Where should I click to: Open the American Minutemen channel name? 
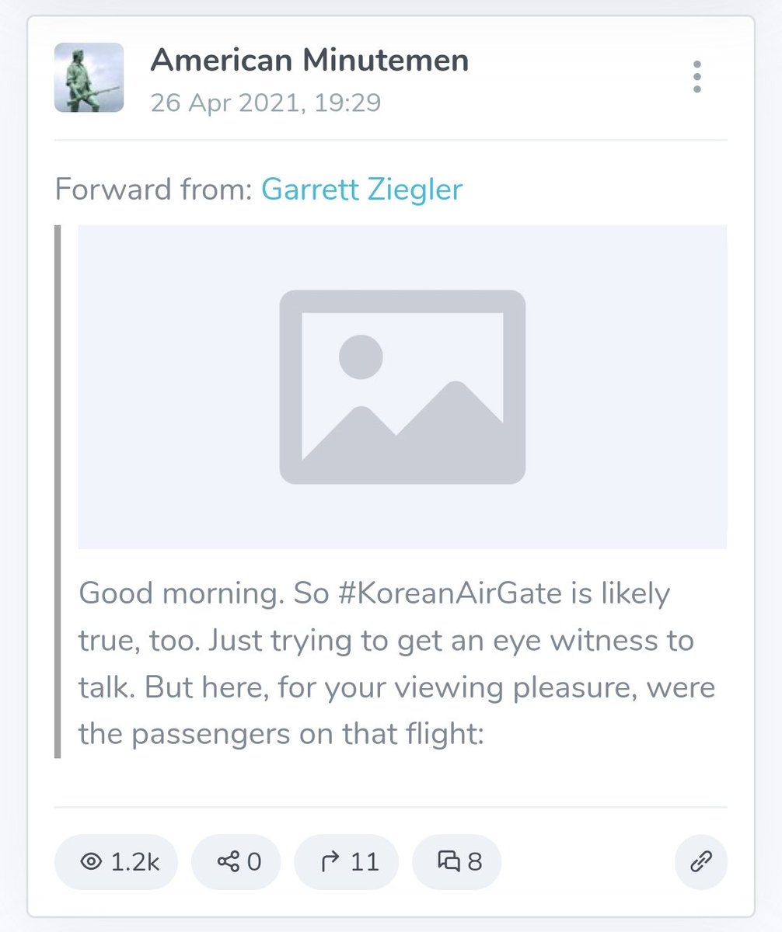[309, 60]
